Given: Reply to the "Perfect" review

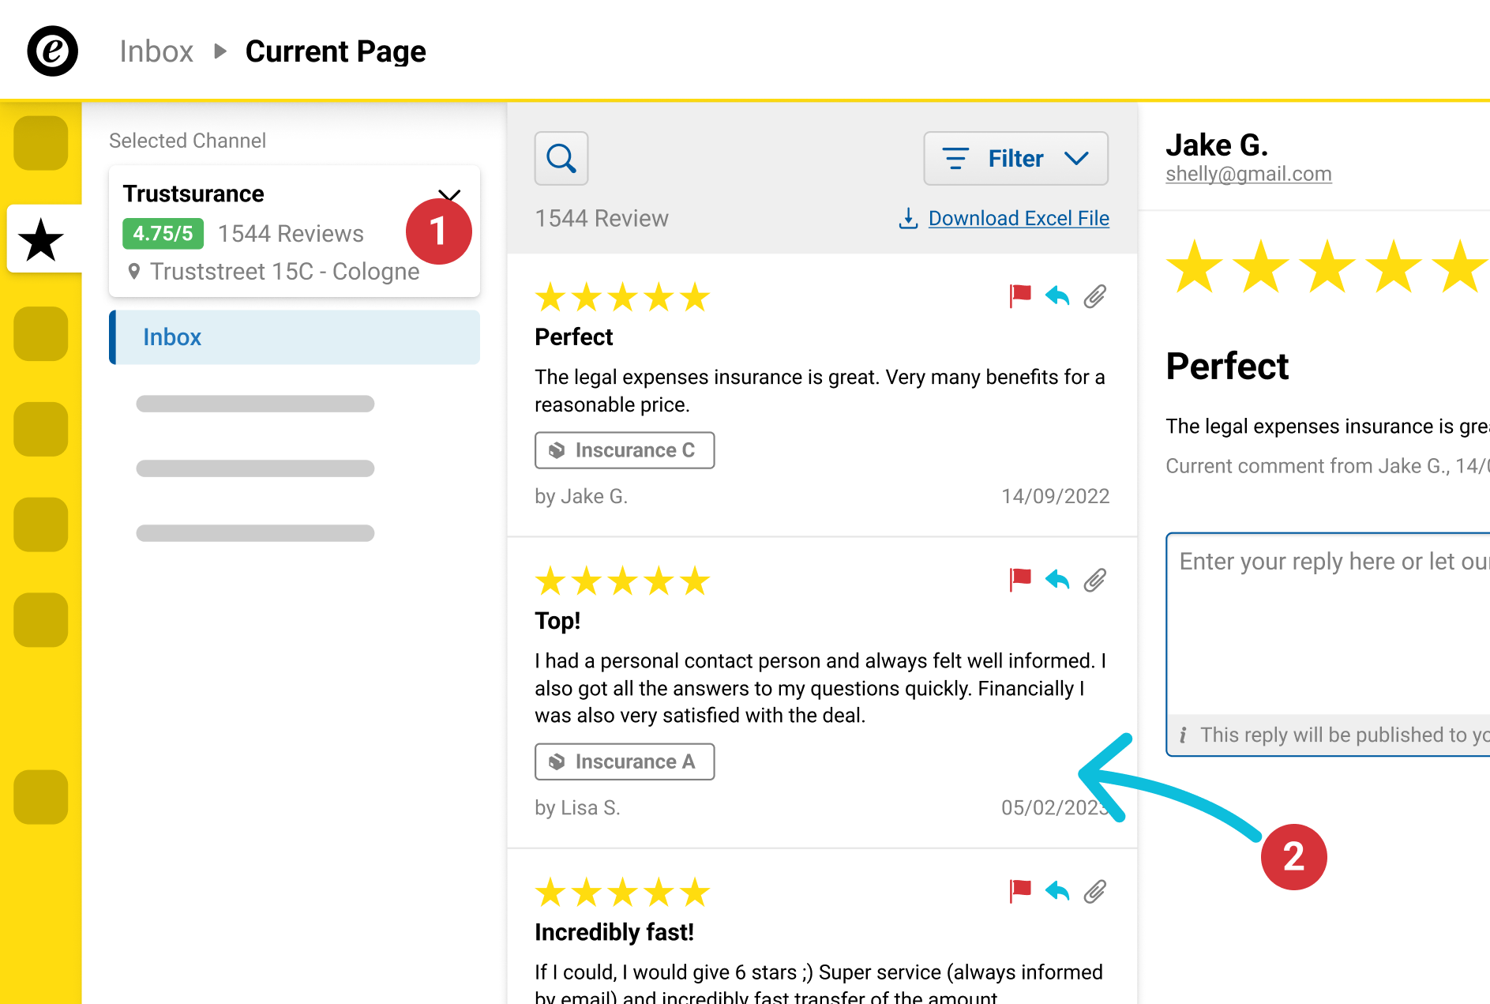Looking at the screenshot, I should click(1057, 296).
